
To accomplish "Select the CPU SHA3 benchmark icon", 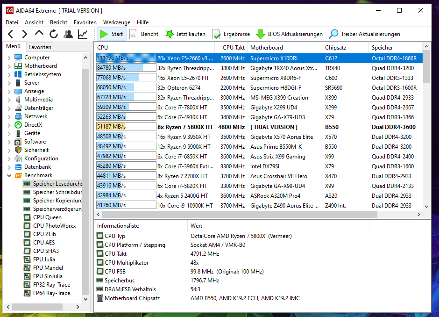I will point(27,251).
